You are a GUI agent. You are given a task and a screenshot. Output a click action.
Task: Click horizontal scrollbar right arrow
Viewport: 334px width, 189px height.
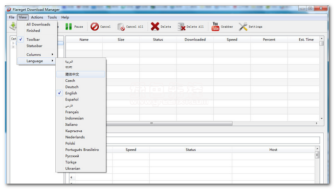pos(316,123)
